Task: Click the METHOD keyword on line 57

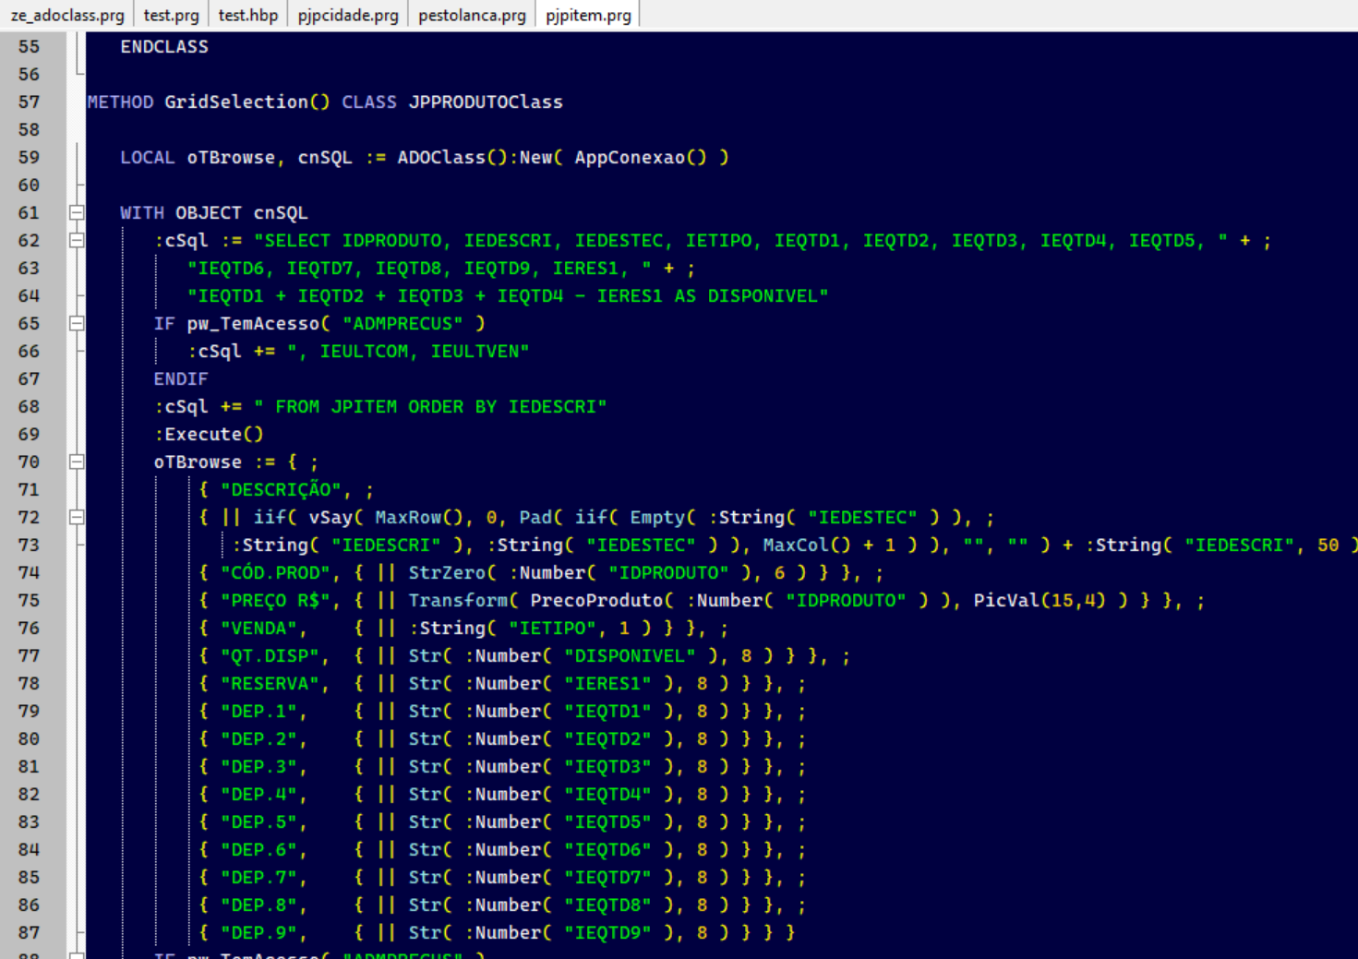Action: [x=120, y=102]
